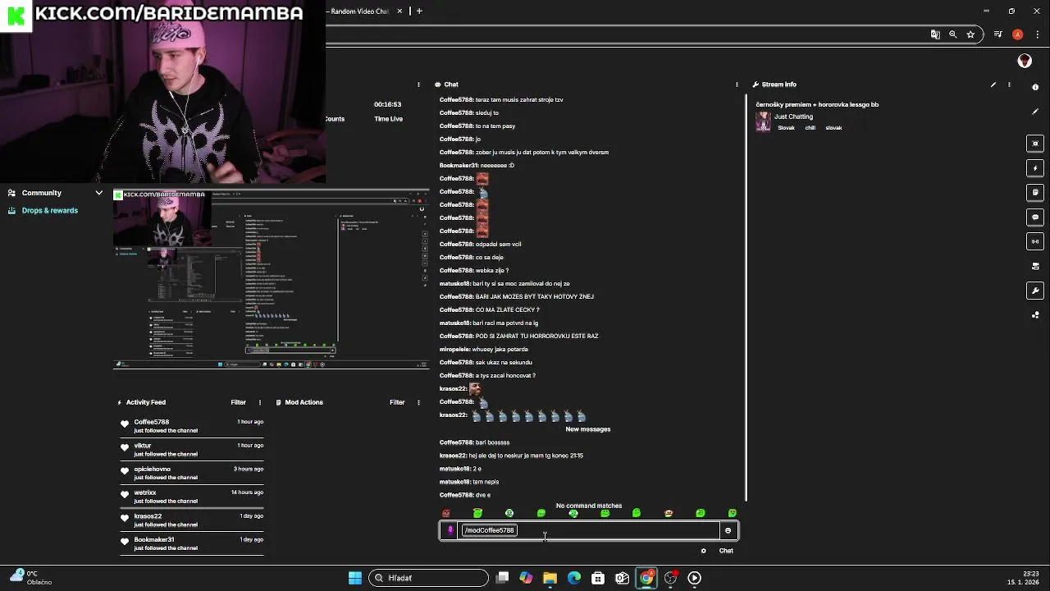Click the purple microphone icon in chat input
Viewport: 1050px width, 591px height.
click(450, 530)
